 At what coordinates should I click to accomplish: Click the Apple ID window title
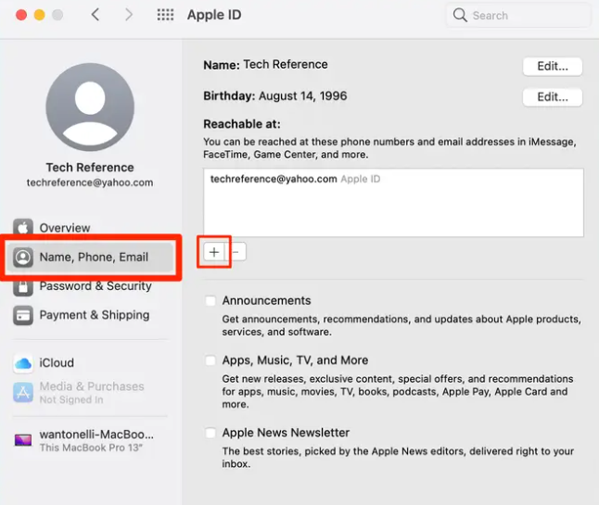pyautogui.click(x=214, y=15)
